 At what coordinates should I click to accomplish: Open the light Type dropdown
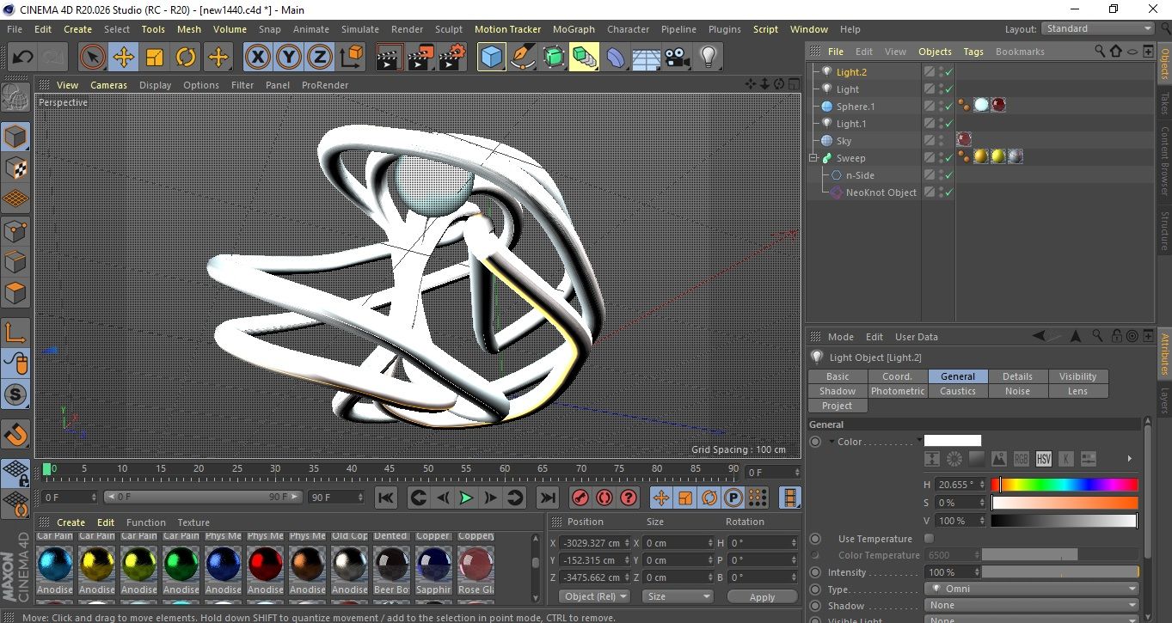pos(1032,589)
